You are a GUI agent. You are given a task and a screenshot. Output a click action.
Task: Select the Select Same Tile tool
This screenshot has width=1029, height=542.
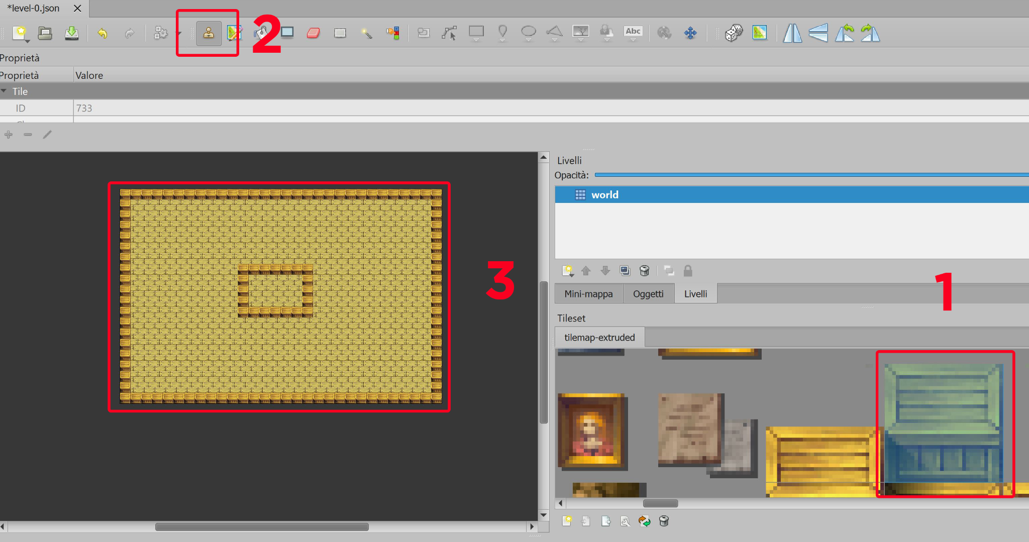[393, 33]
